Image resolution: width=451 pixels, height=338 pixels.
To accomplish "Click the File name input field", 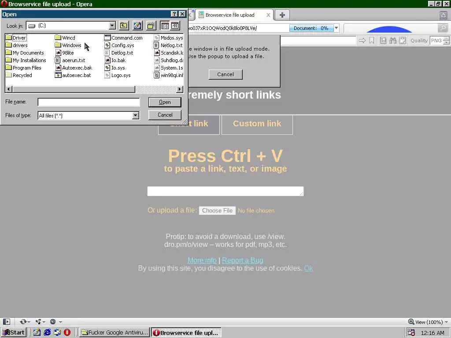I will 89,102.
